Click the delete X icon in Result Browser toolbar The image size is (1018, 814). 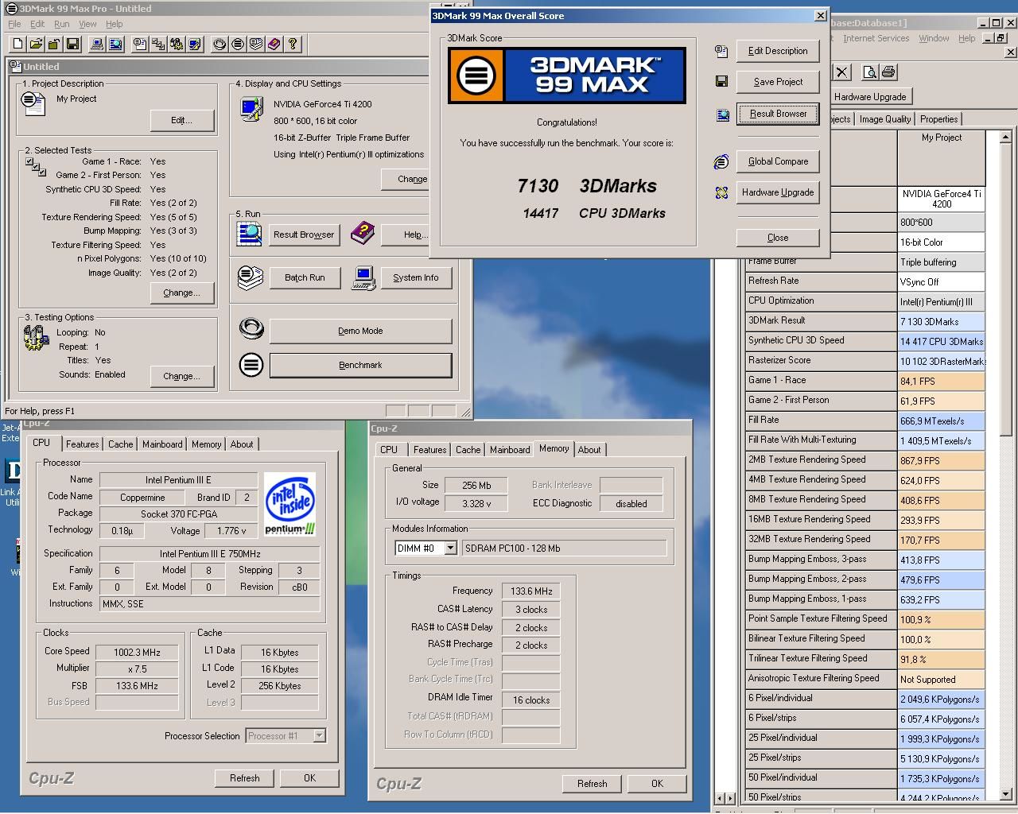click(842, 72)
